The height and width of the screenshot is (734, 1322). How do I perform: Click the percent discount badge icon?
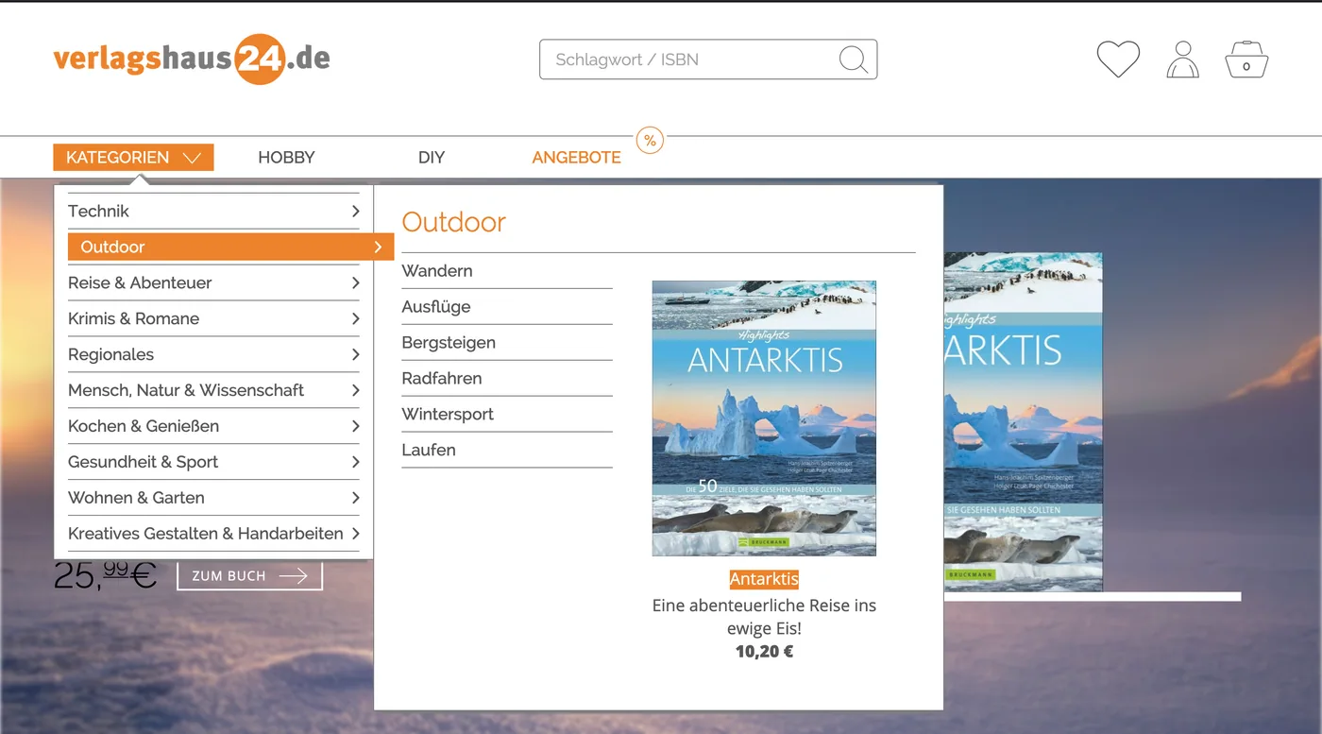pos(650,141)
